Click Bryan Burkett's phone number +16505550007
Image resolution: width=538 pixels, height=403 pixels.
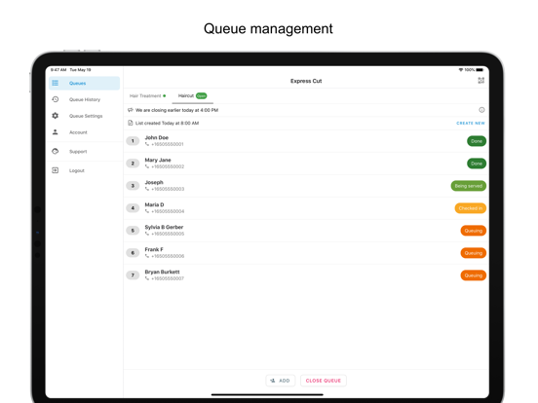coord(168,278)
